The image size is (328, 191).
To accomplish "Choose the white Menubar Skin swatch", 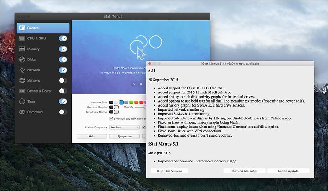I will (x=116, y=102).
